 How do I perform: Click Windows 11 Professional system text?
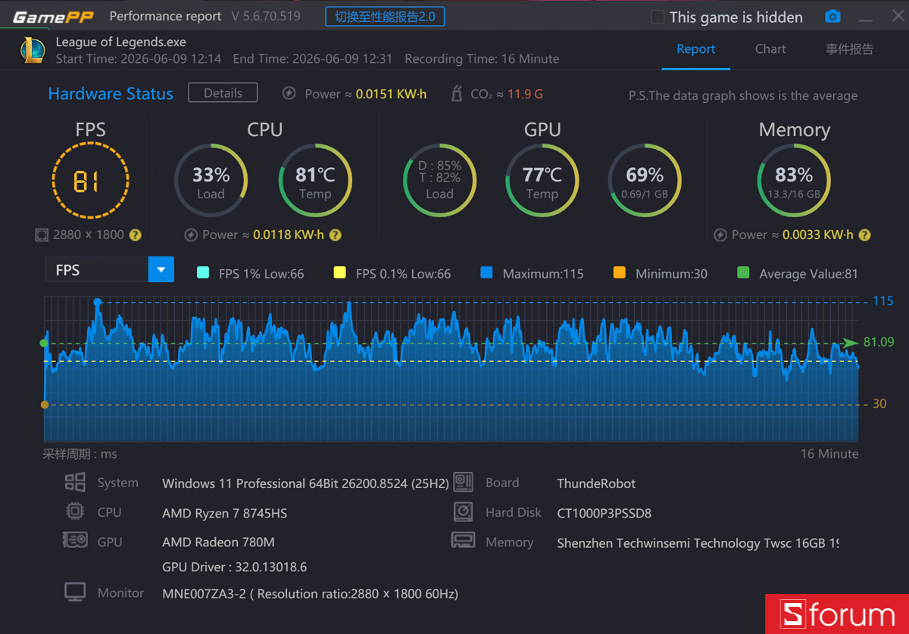(x=305, y=483)
